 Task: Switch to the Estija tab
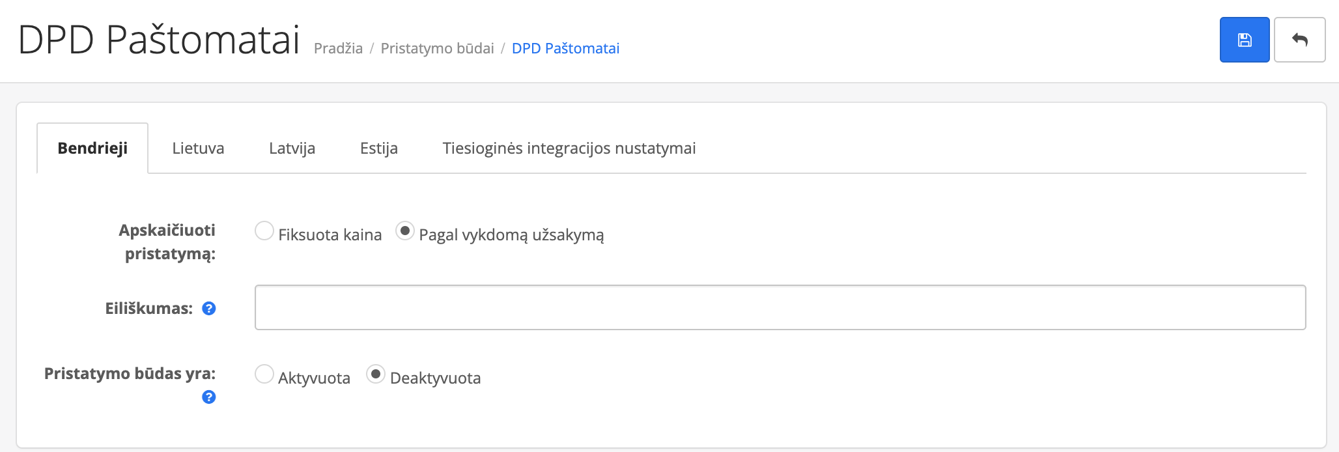[x=379, y=148]
